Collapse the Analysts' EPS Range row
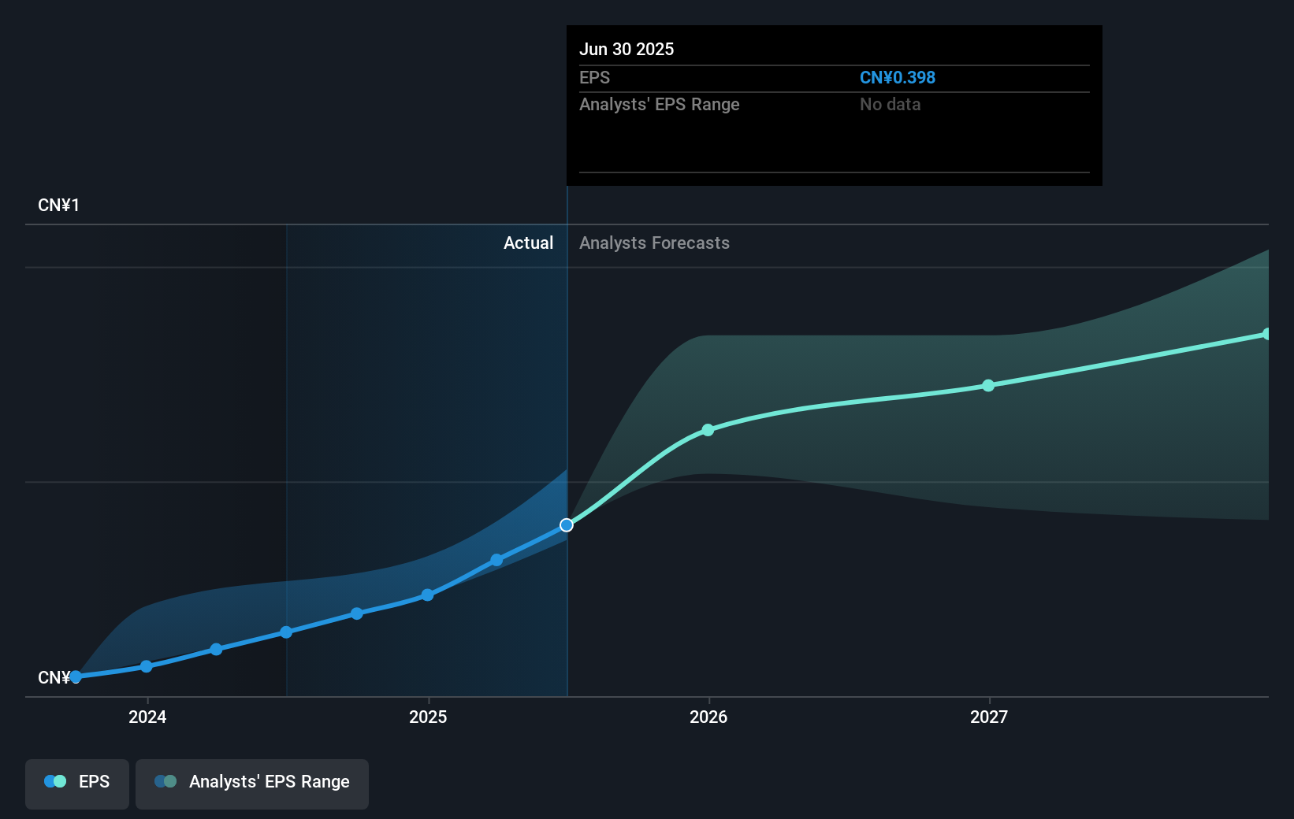Image resolution: width=1294 pixels, height=819 pixels. pyautogui.click(x=660, y=104)
